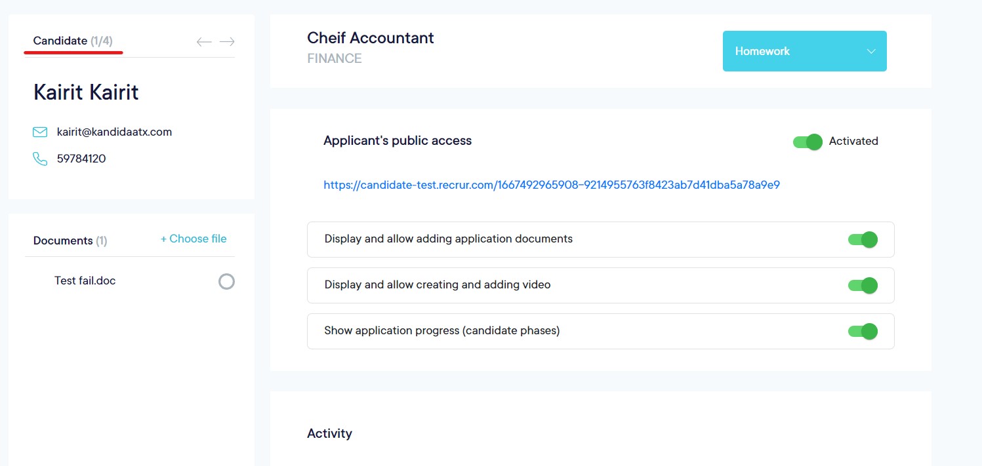Open the Test fail.doc document
The image size is (982, 466).
tap(85, 281)
